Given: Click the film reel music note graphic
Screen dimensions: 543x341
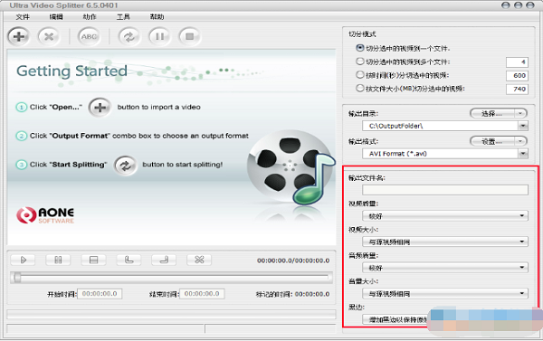Looking at the screenshot, I should point(291,167).
